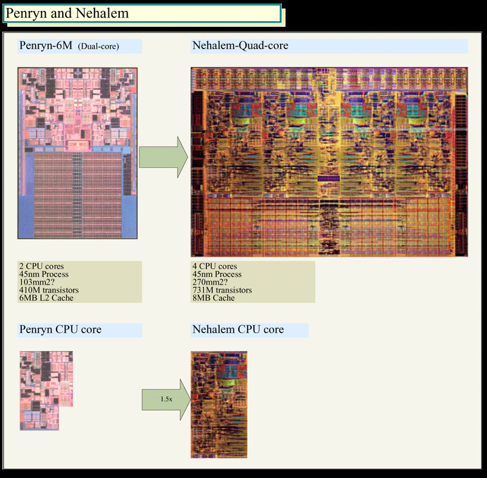Click the "Penryn and Nehalem" title text
The image size is (487, 478).
67,13
